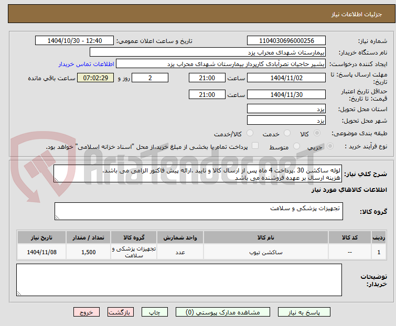This screenshot has width=396, height=326.
Task: Click the delivery city field یزد
Action: coord(286,121)
